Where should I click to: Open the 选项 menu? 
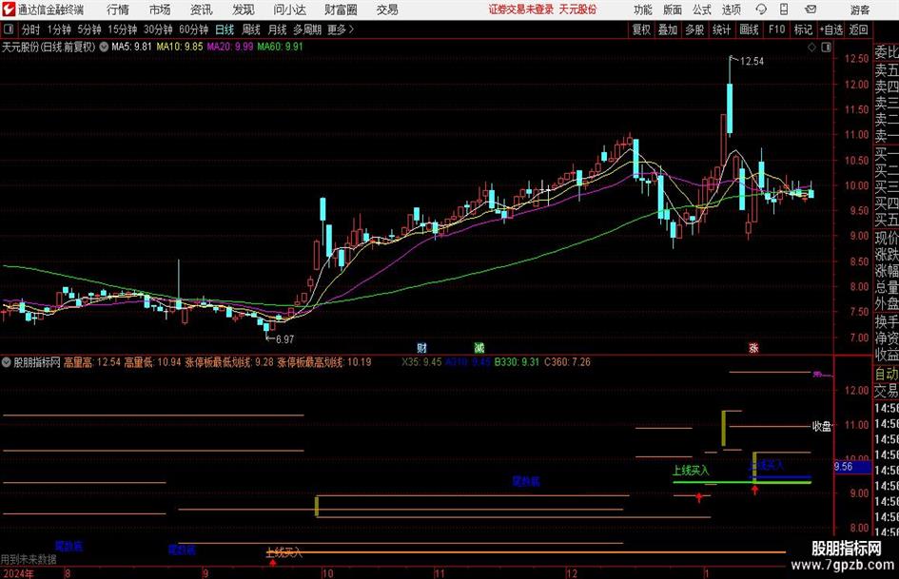coord(731,10)
